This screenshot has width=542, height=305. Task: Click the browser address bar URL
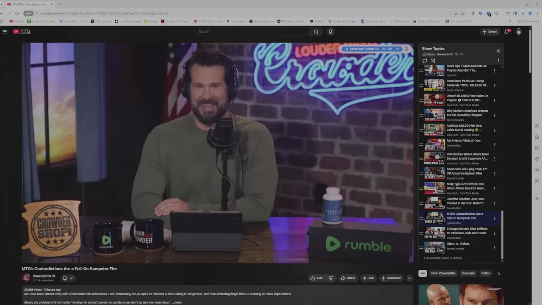coord(104,13)
